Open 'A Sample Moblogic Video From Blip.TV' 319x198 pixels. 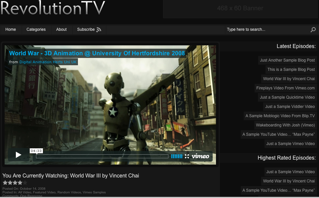coord(280,116)
